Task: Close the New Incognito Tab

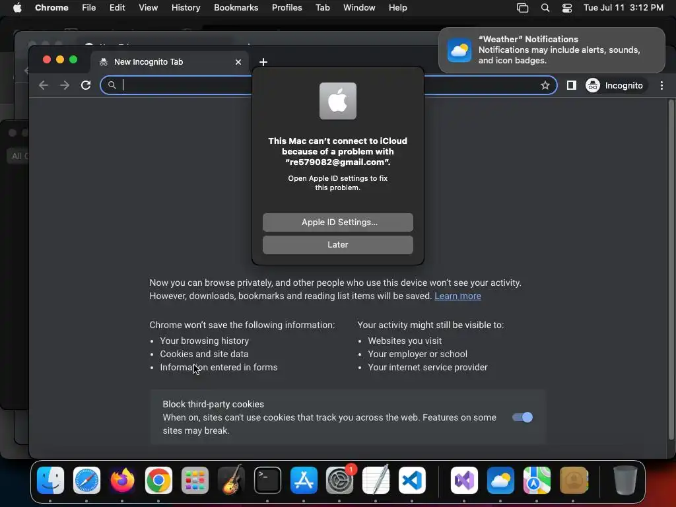Action: point(238,62)
